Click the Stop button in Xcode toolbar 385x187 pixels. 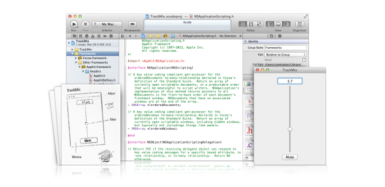[85, 24]
